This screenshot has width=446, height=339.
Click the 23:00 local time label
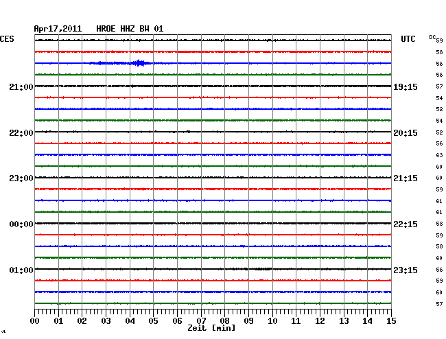[21, 178]
